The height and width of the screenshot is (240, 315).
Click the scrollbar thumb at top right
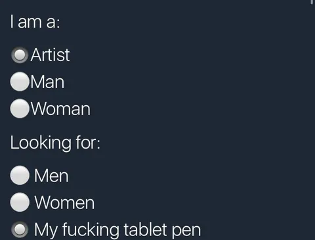tap(312, 2)
